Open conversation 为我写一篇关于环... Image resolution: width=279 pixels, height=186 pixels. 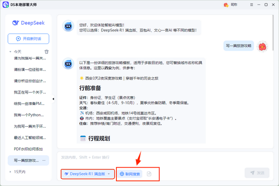tap(30, 126)
